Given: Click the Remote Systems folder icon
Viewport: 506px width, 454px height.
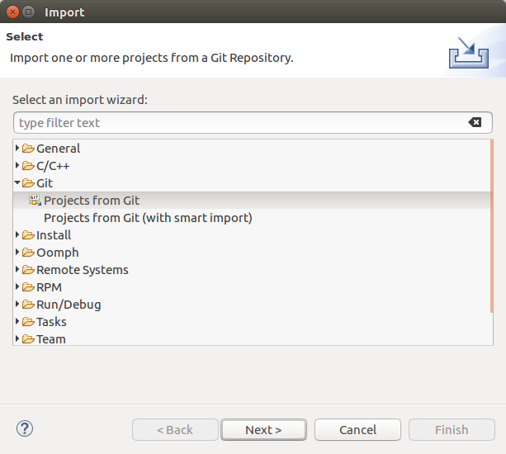Looking at the screenshot, I should tap(28, 270).
